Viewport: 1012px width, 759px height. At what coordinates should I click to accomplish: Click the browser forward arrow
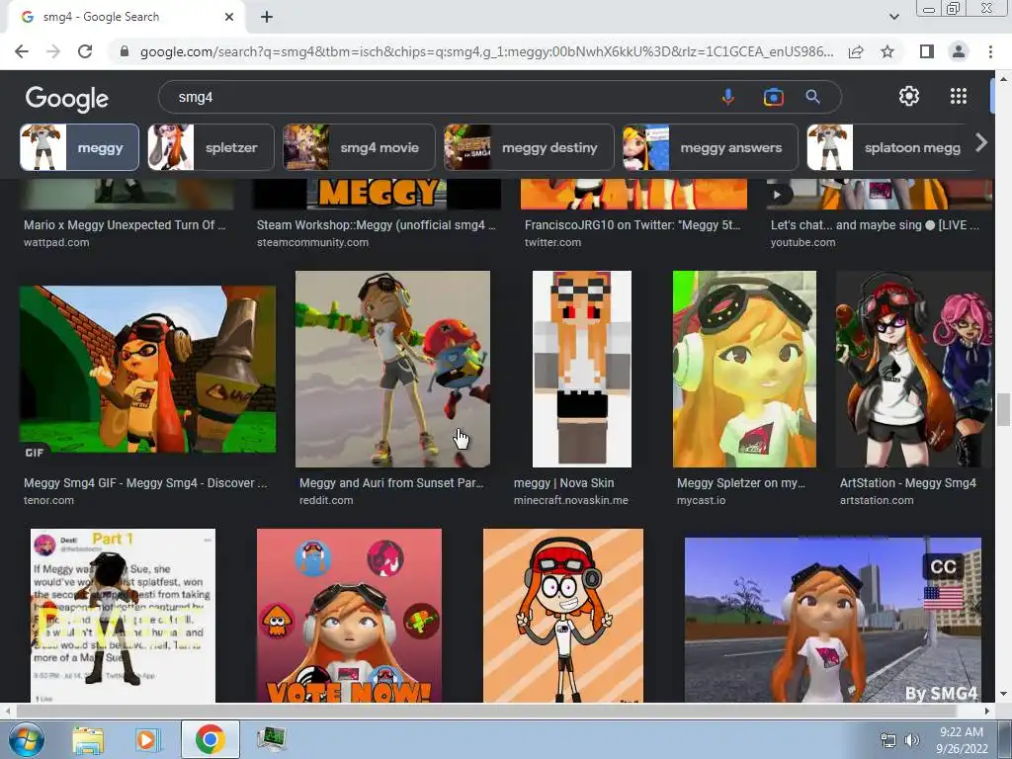[x=53, y=51]
